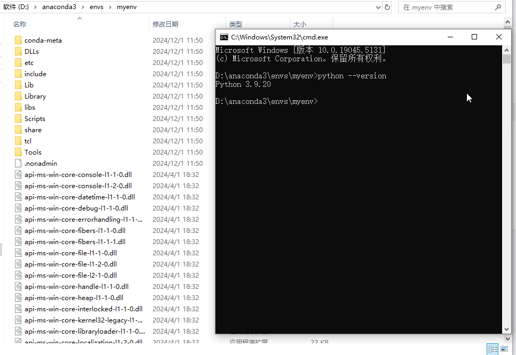516x355 pixels.
Task: Switch to large thumbnails view layout
Action: click(504, 349)
